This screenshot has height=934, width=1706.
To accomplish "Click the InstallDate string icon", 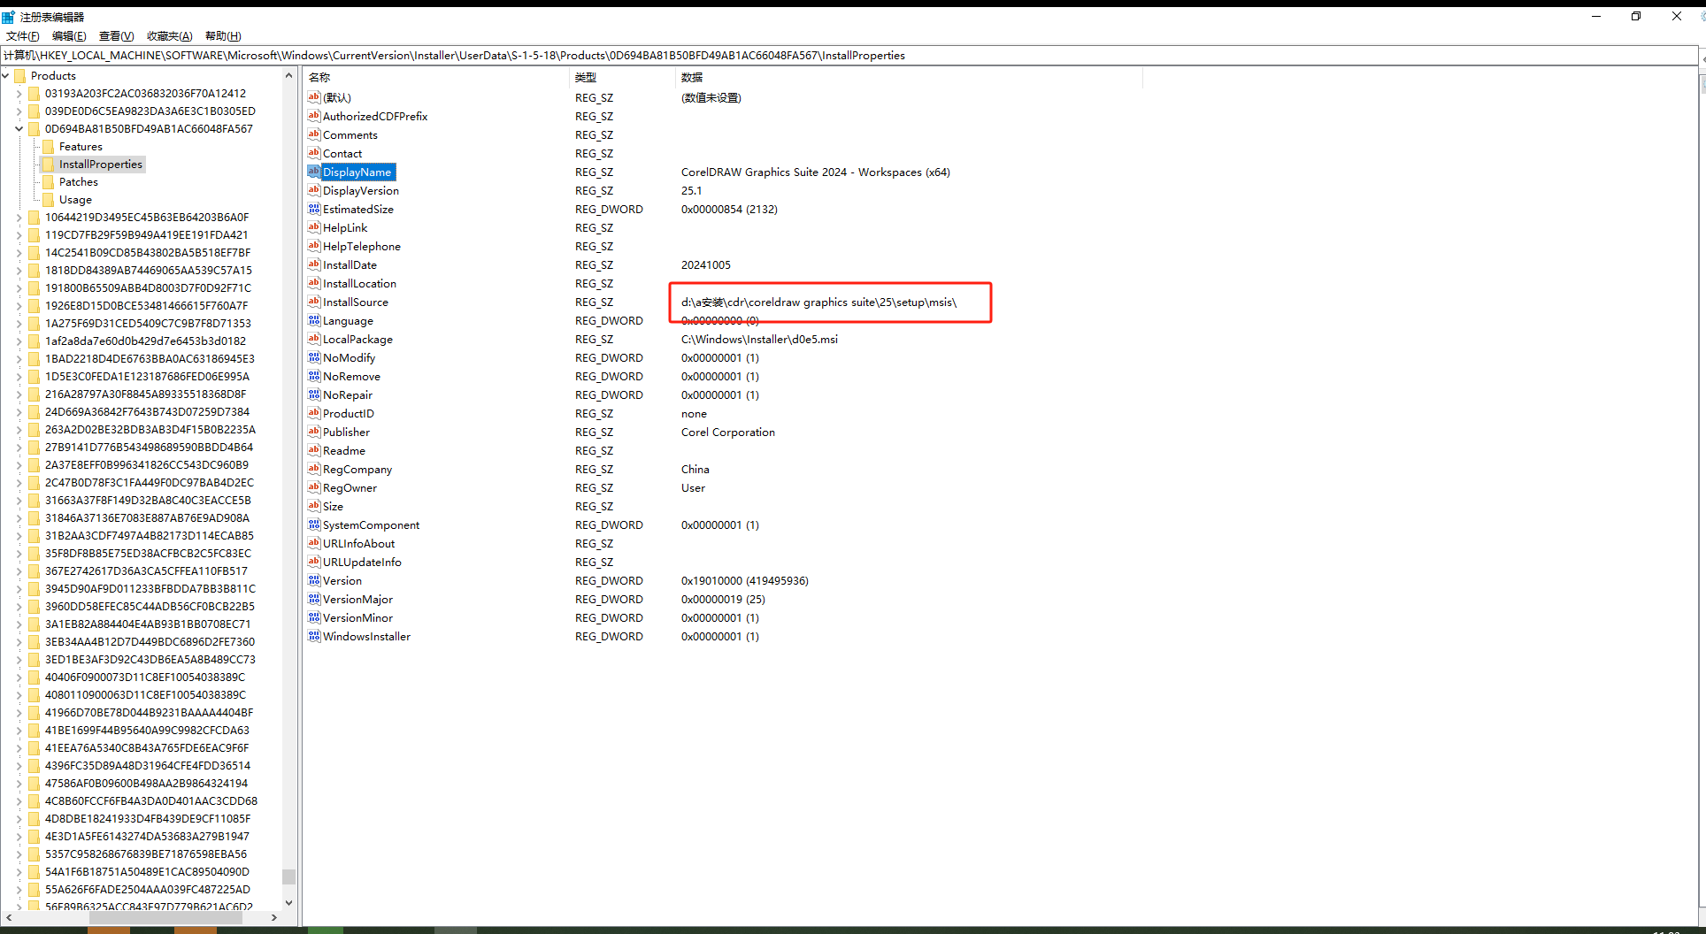I will coord(313,264).
